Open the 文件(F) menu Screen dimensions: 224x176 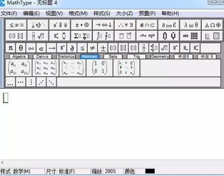pyautogui.click(x=9, y=14)
